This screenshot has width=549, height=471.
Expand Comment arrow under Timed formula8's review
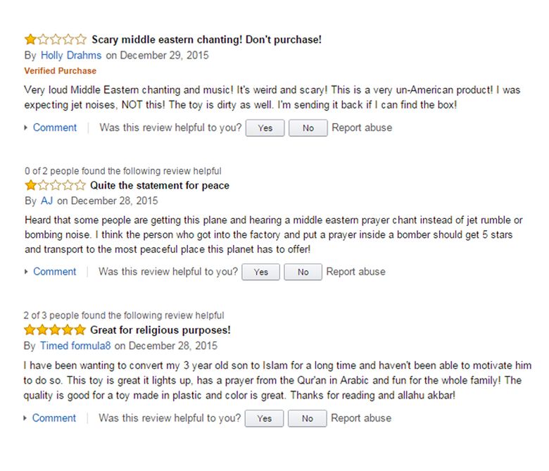[25, 417]
